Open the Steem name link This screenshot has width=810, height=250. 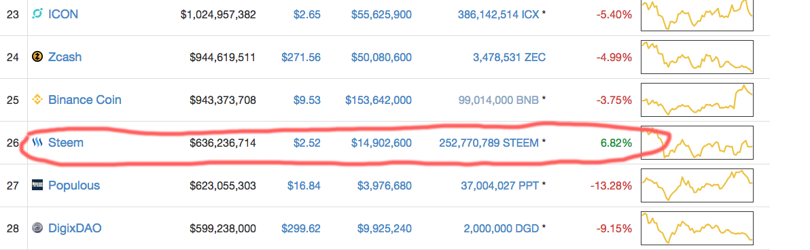pos(66,143)
